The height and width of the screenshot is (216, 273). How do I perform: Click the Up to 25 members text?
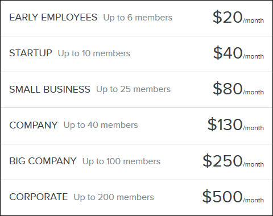pos(134,89)
